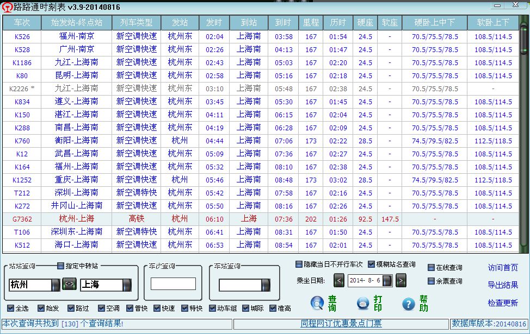This screenshot has height=334, width=530.
Task: Go to next travel date
Action: point(401,280)
